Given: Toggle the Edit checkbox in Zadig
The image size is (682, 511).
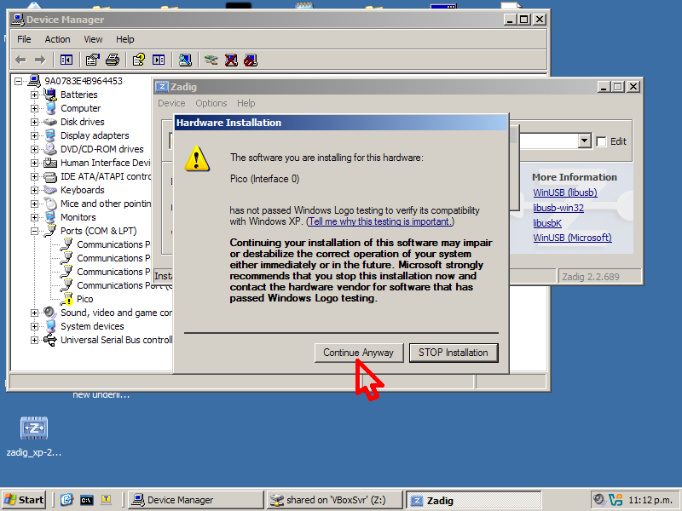Looking at the screenshot, I should click(x=602, y=141).
